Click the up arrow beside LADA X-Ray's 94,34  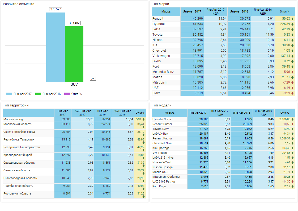[292, 134]
